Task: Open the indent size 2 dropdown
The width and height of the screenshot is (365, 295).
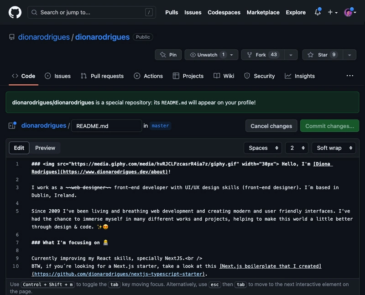Action: (x=297, y=148)
